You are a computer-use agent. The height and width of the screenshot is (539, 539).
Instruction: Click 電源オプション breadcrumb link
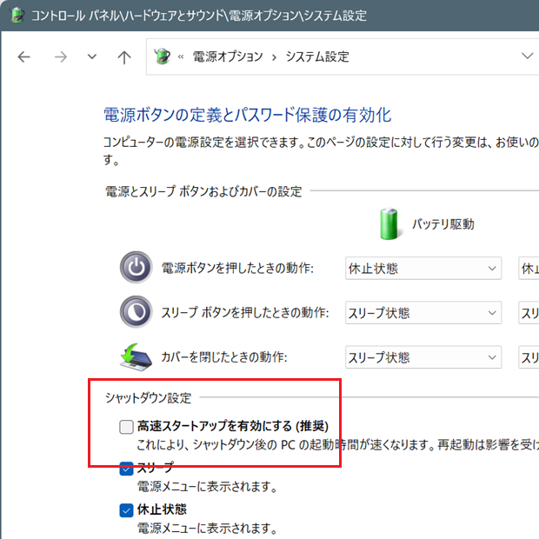click(228, 57)
